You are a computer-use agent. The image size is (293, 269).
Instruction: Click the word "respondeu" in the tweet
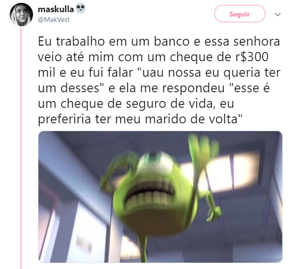(x=193, y=88)
